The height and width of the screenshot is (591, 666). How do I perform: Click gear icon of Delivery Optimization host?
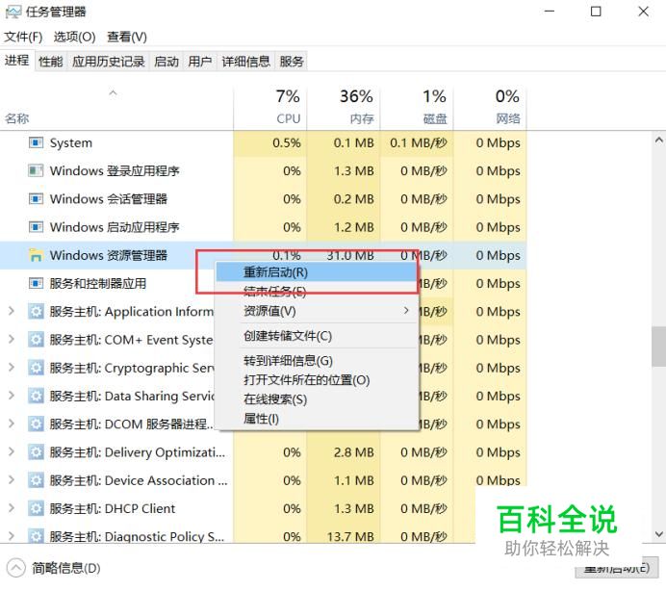[36, 452]
